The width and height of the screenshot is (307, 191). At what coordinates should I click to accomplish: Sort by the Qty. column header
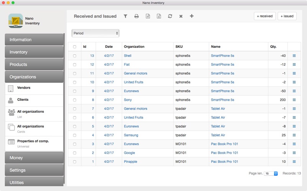[x=273, y=47]
